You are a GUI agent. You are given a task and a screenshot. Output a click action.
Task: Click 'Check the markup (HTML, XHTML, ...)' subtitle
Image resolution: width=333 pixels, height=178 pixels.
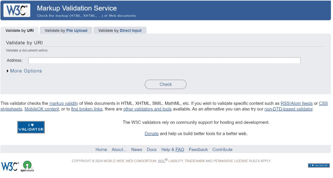click(86, 16)
